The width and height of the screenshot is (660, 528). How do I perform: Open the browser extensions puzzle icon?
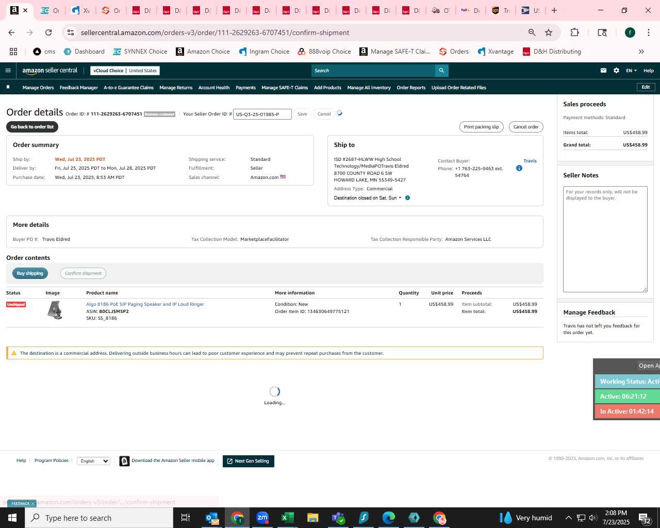(x=574, y=32)
